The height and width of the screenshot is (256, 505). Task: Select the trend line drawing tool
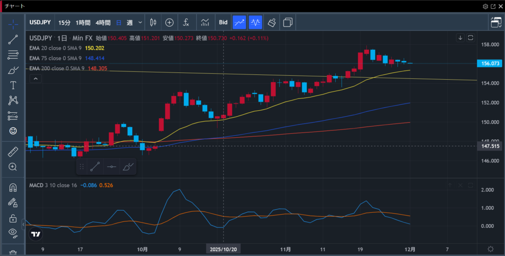click(x=13, y=39)
